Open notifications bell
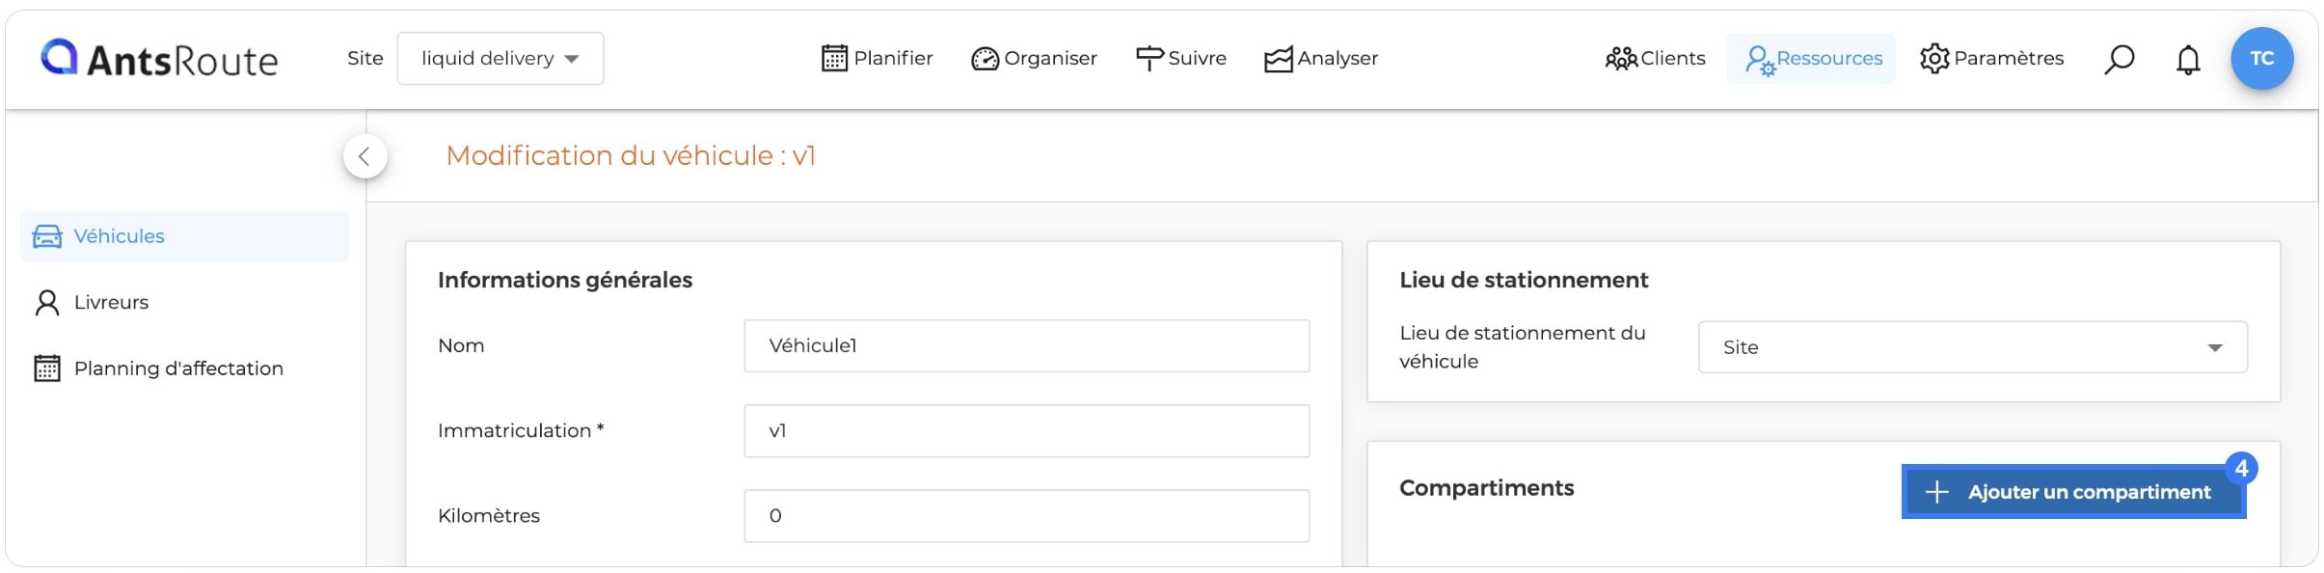This screenshot has height=573, width=2324. pos(2188,60)
